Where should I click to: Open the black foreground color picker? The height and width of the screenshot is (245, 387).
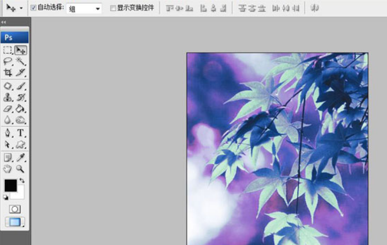coord(10,185)
